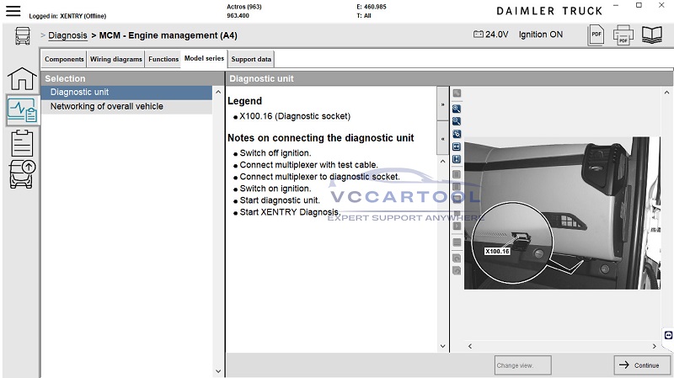674x378 pixels.
Task: Select Diagnostic unit in Selection list
Action: pyautogui.click(x=126, y=93)
